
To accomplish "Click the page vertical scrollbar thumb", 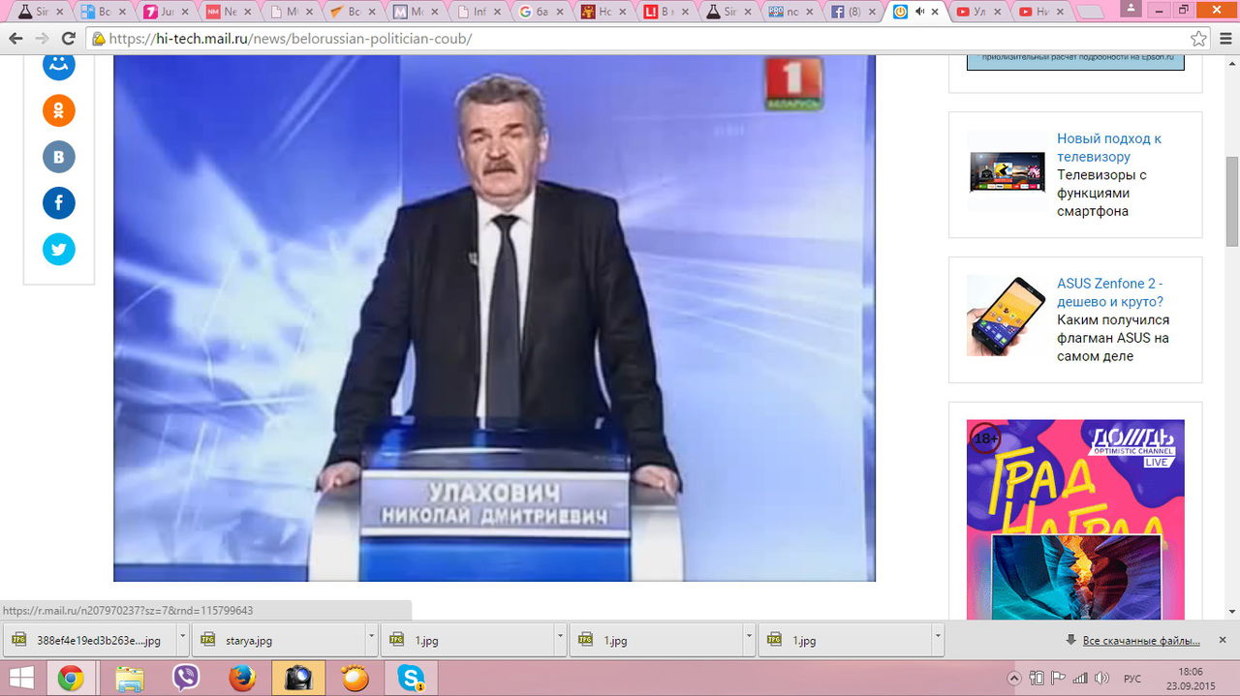I will click(1232, 201).
